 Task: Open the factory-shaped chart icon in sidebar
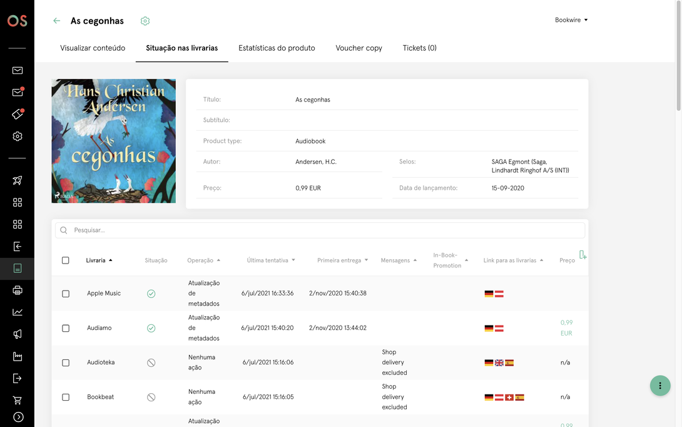18,356
